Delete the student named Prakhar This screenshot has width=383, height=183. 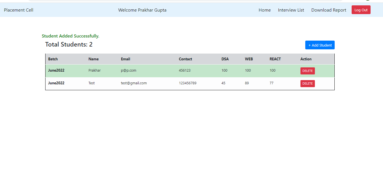307,71
